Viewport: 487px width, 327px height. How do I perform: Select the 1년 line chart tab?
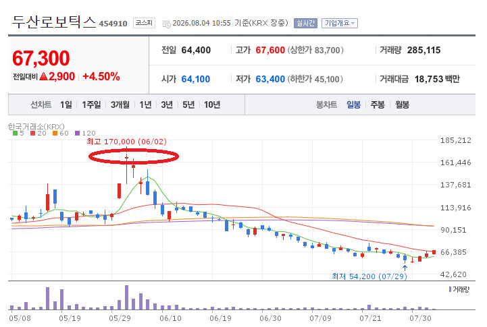tap(145, 105)
